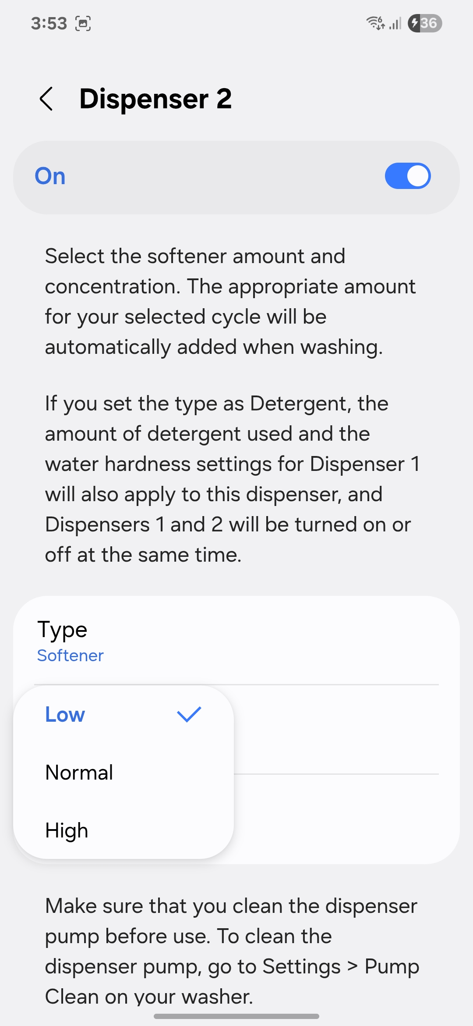Choose the High option
This screenshot has width=473, height=1026.
pos(67,830)
